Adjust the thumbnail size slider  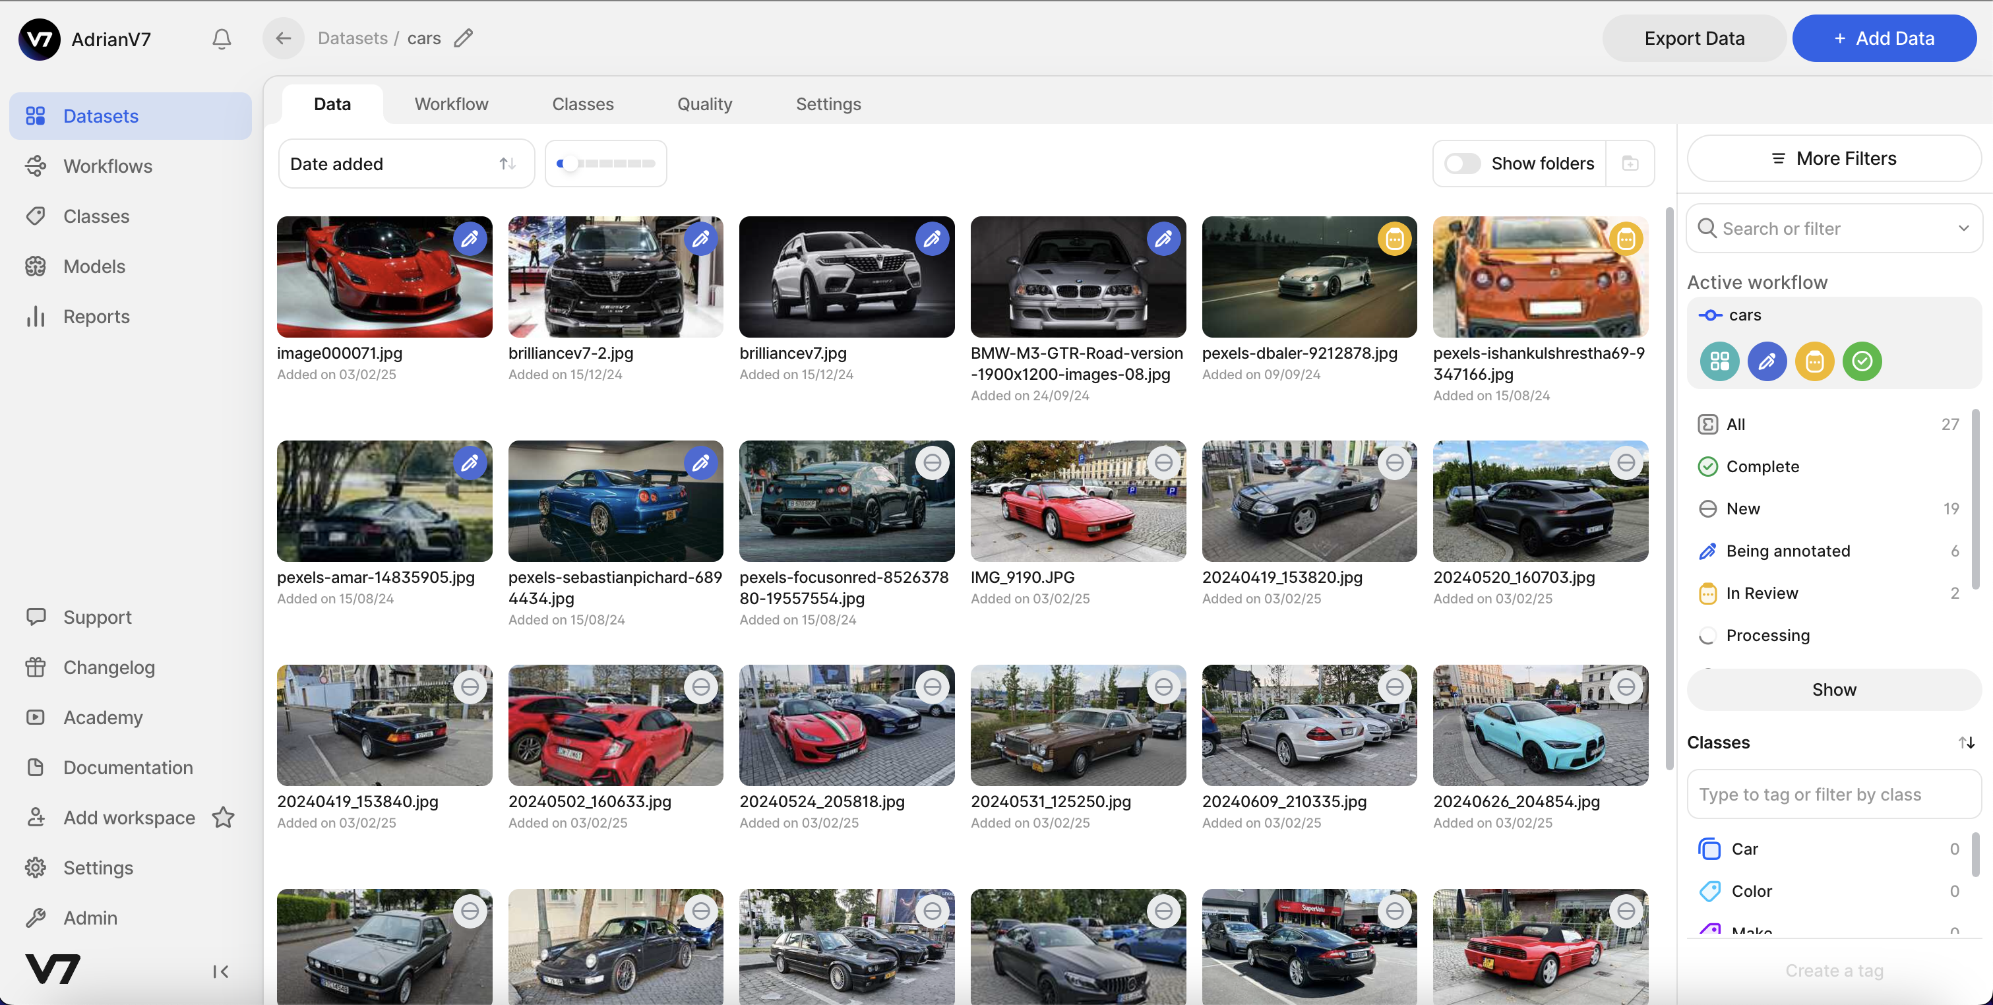point(606,164)
